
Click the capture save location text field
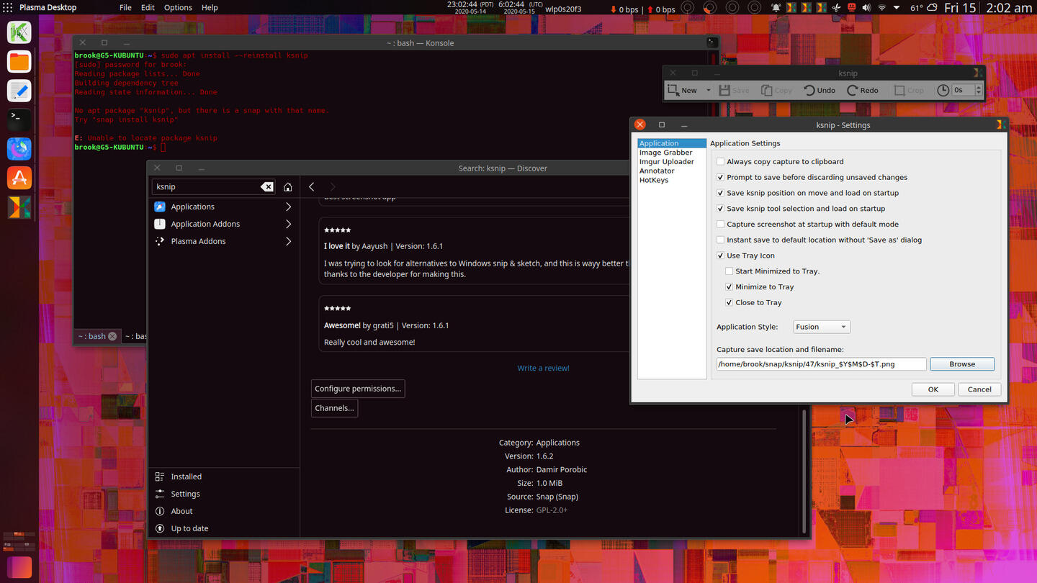click(821, 364)
